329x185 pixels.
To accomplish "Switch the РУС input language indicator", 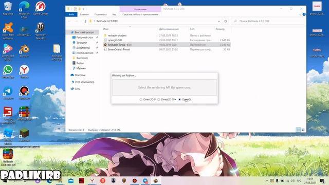I will pos(299,180).
